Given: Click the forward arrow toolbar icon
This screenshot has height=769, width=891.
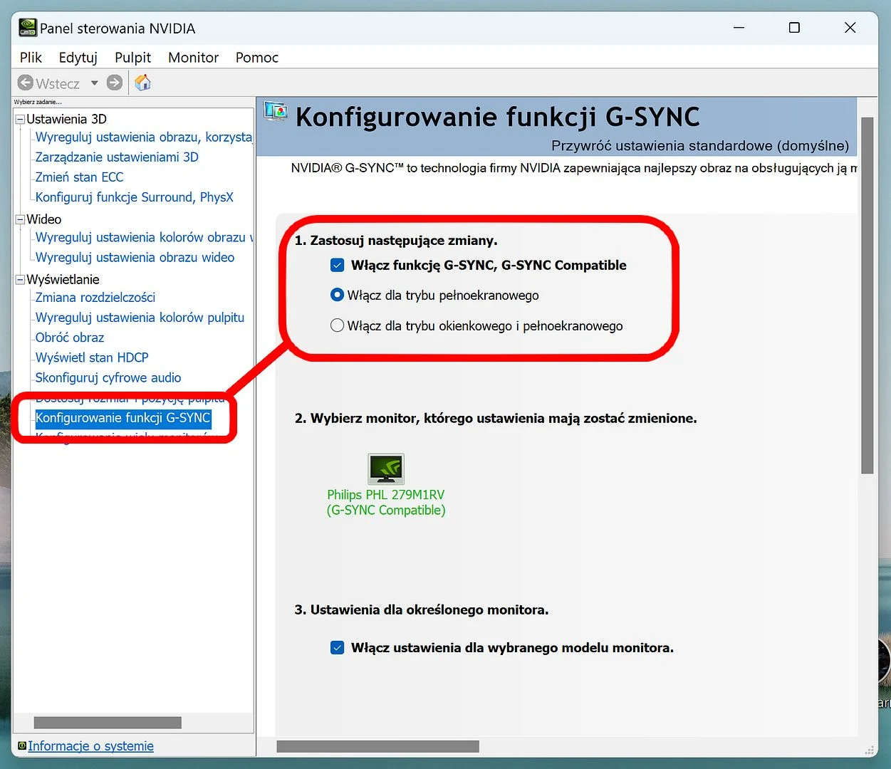Looking at the screenshot, I should click(115, 83).
